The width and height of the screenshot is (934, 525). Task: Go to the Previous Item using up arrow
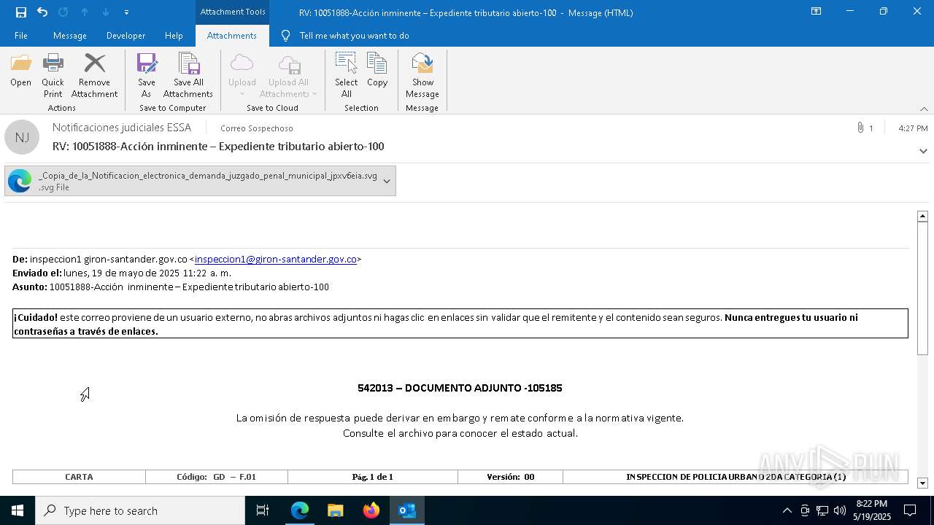[84, 12]
